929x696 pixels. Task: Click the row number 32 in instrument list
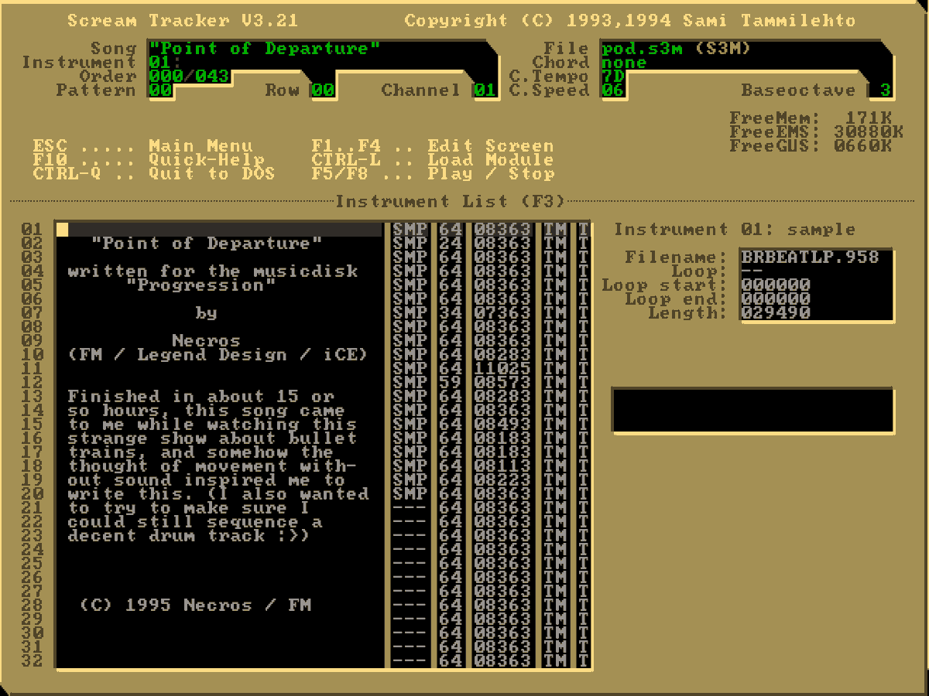pyautogui.click(x=33, y=661)
